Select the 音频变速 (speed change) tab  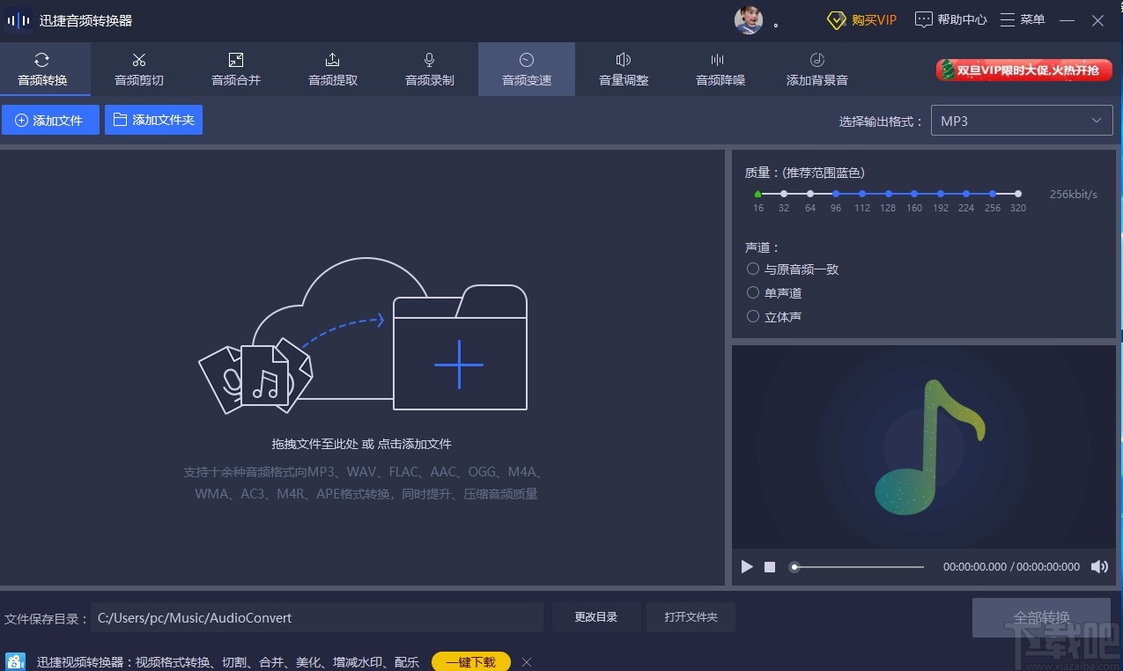(526, 69)
